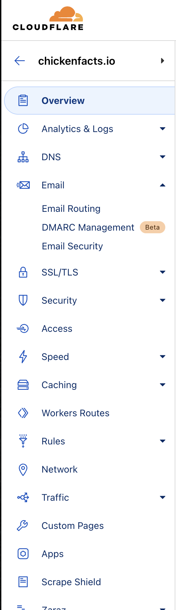This screenshot has height=610, width=176.
Task: Expand the Rules submenu arrow
Action: point(163,441)
